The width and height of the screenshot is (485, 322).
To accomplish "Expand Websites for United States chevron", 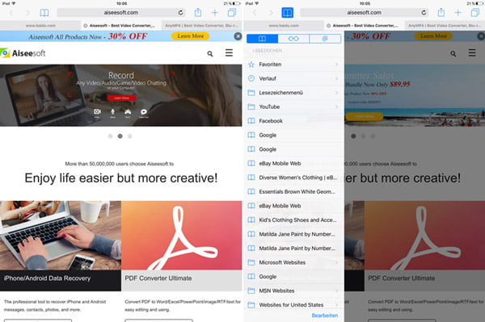I will (x=336, y=305).
